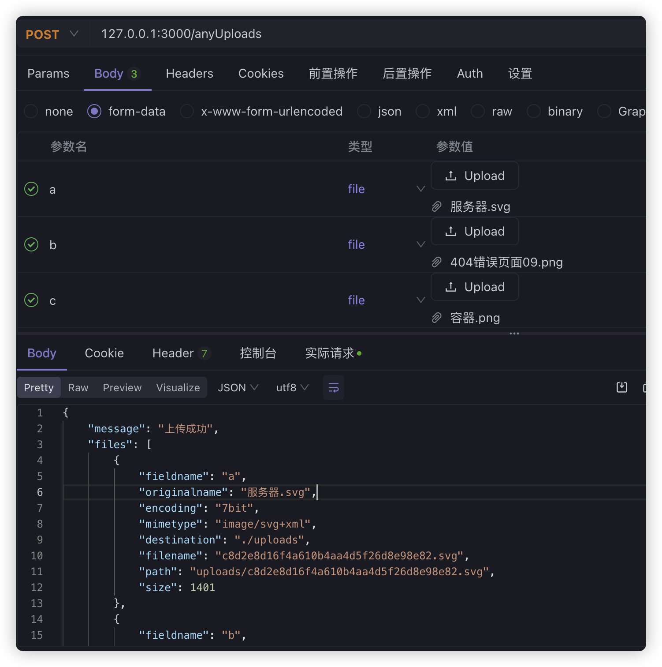Screen dimensions: 662x667
Task: Uncheck the enabled checkmark for parameter a
Action: point(31,189)
